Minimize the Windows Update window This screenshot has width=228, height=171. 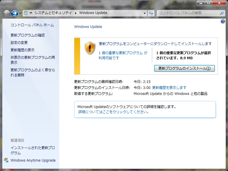tap(201, 3)
